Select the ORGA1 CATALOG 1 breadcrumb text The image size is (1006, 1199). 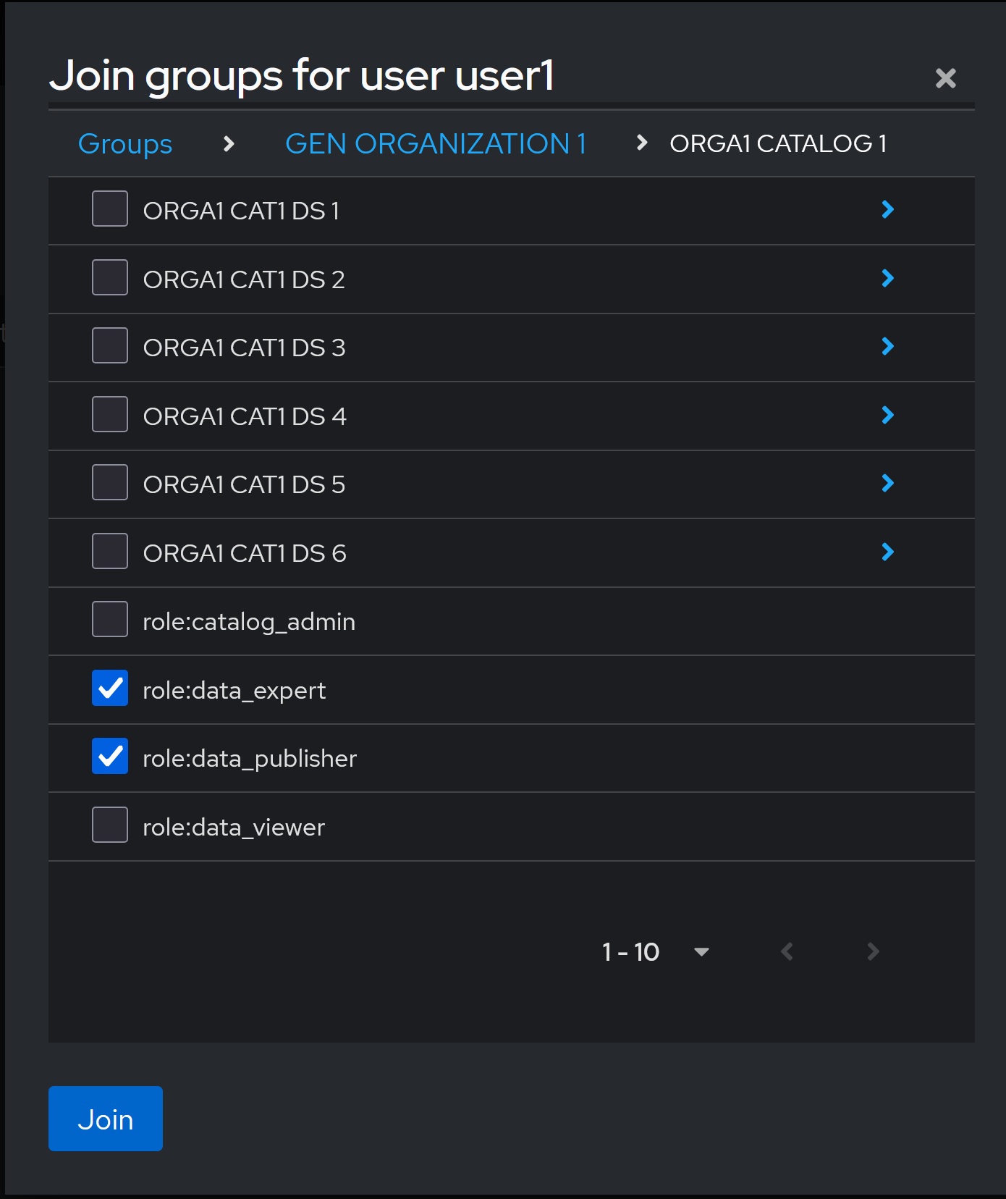click(778, 143)
